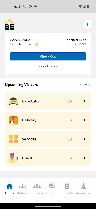The width and height of the screenshot is (96, 209).
Task: Tap the Services grid icon
Action: (14, 139)
